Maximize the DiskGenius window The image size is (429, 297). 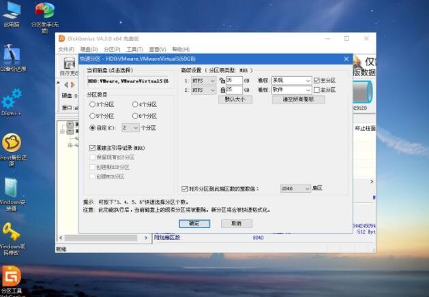346,39
